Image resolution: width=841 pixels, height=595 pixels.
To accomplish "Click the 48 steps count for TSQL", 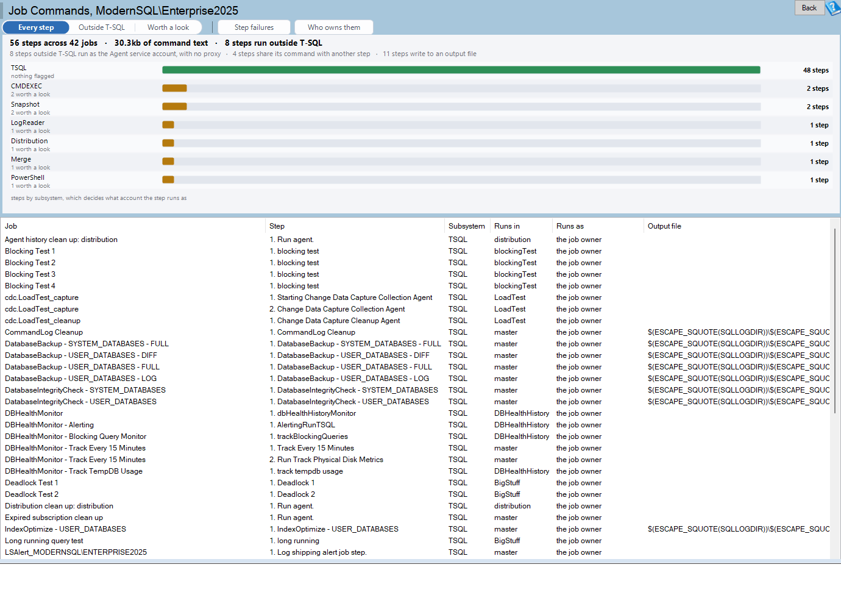I will tap(816, 70).
